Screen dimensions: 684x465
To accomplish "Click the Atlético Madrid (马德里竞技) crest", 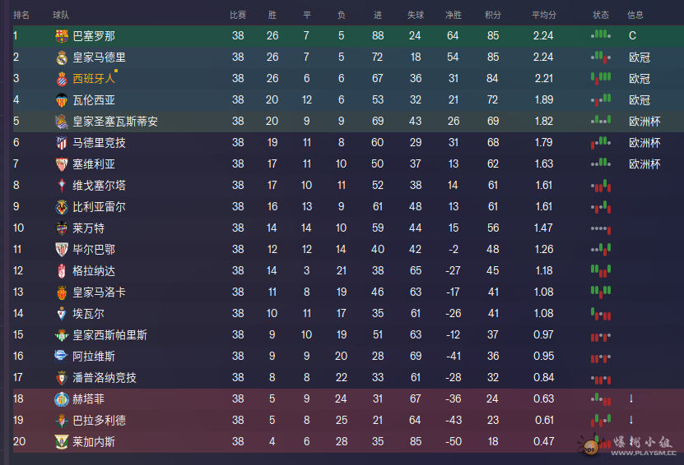I will (61, 143).
